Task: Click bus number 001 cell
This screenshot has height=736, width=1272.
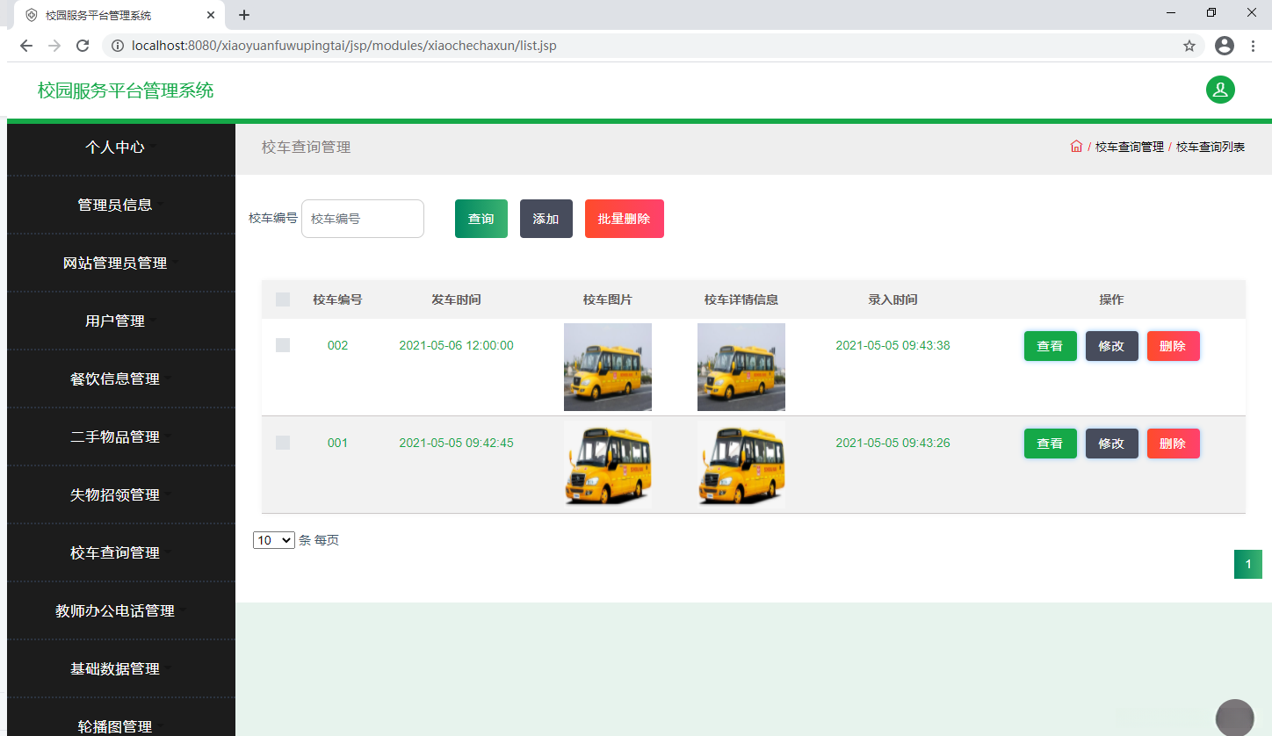Action: [x=337, y=443]
